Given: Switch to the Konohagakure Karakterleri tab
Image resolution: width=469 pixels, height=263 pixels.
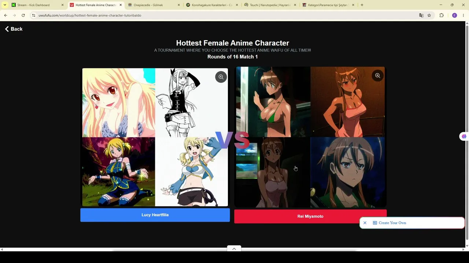Looking at the screenshot, I should coord(212,5).
